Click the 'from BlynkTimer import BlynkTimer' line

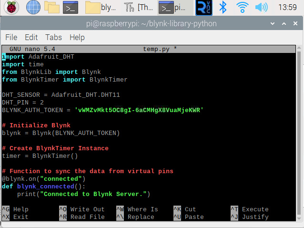click(64, 80)
